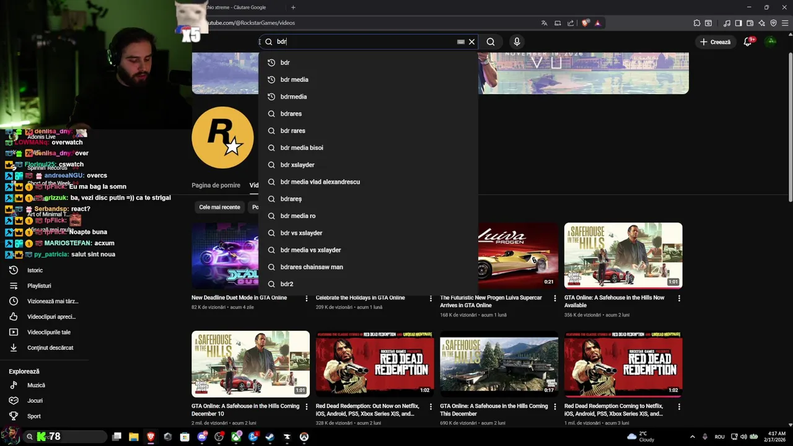The height and width of the screenshot is (446, 793).
Task: Click the translate page icon in address bar
Action: pyautogui.click(x=544, y=23)
